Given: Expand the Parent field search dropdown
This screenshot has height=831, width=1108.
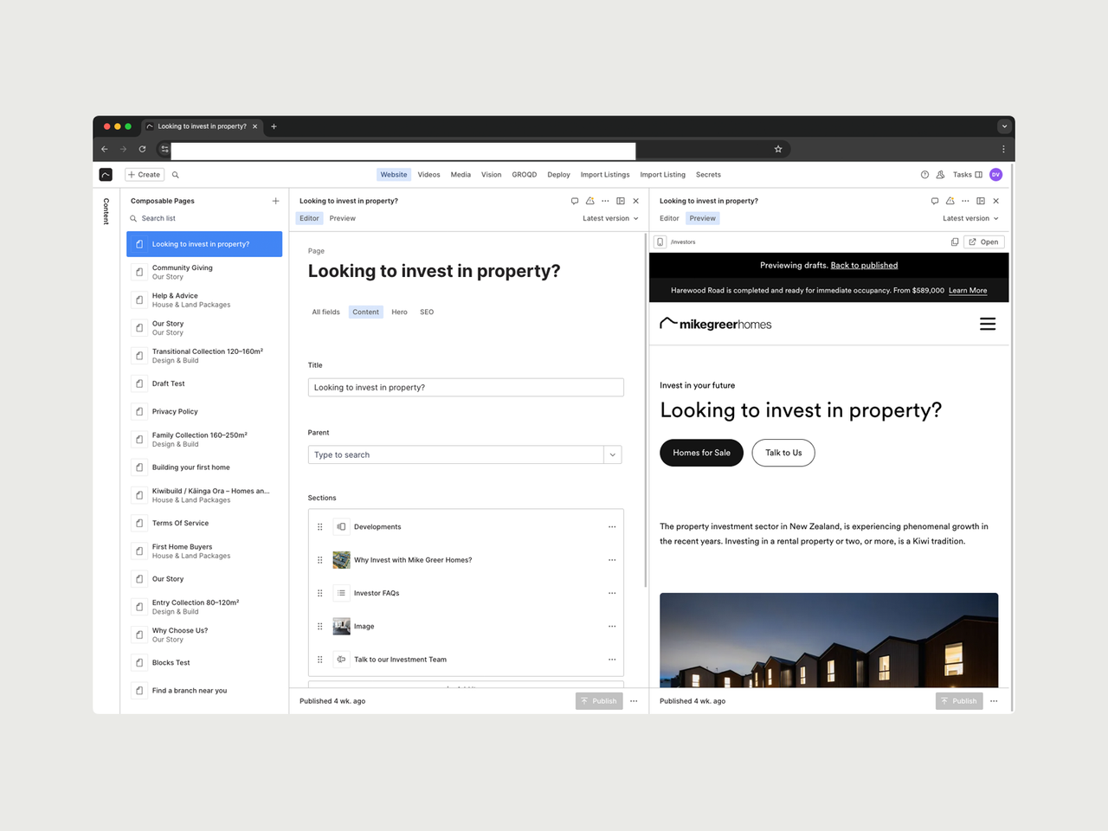Looking at the screenshot, I should point(613,454).
